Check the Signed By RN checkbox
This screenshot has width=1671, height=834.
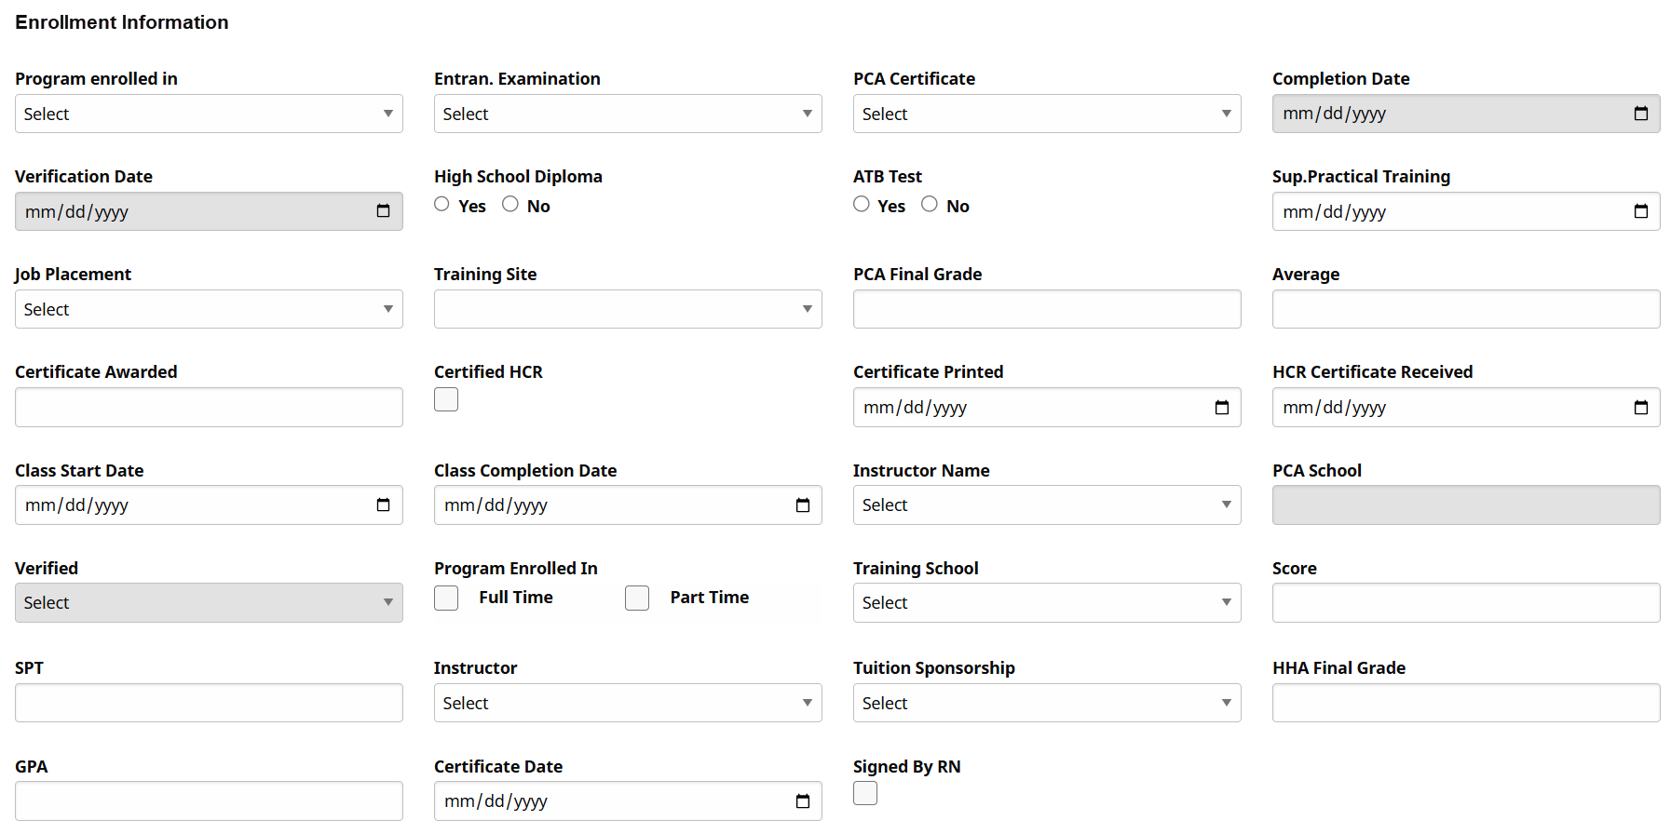pos(864,793)
